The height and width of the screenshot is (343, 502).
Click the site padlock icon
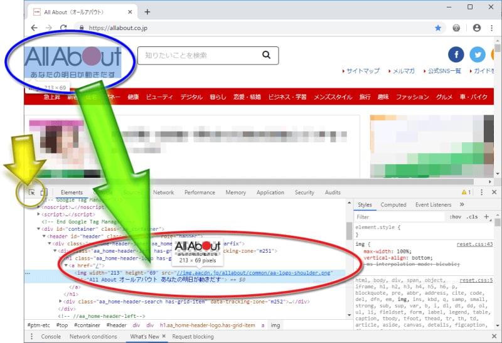(82, 28)
